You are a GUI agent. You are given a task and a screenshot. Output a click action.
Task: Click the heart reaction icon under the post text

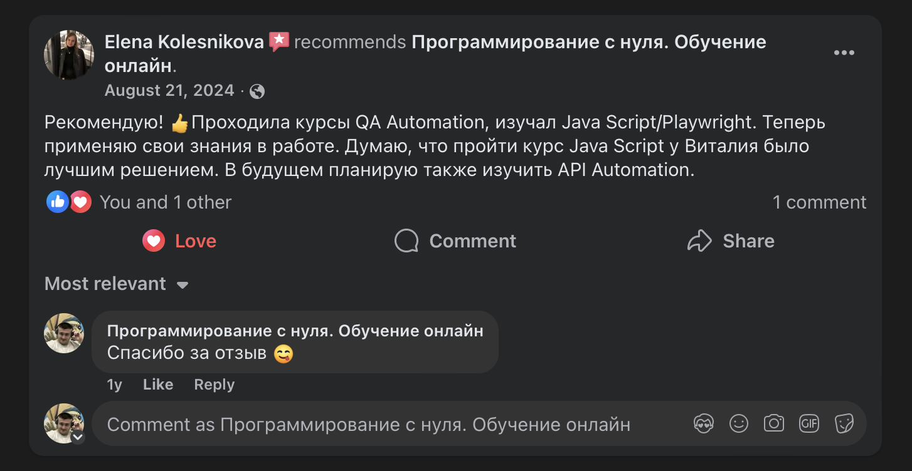tap(80, 201)
